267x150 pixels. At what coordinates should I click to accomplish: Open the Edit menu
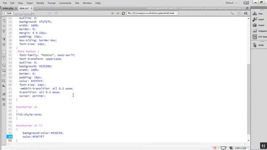point(12,3)
